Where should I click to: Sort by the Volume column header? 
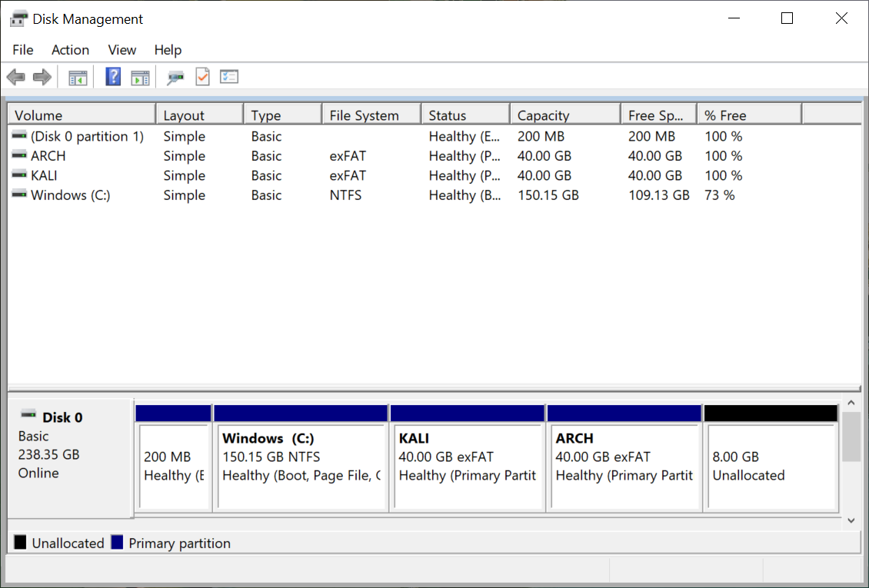tap(82, 115)
